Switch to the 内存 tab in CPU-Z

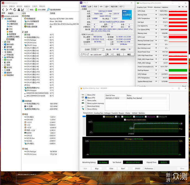click(95, 7)
